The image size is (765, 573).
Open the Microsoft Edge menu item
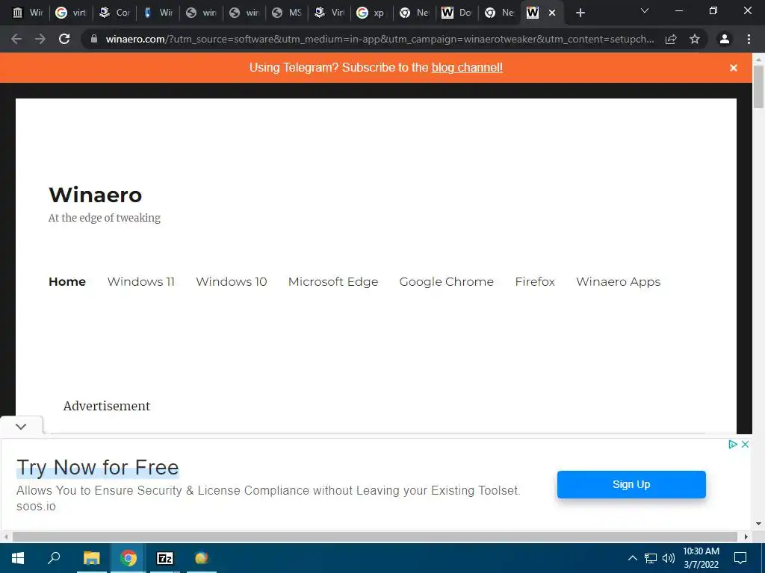[333, 281]
